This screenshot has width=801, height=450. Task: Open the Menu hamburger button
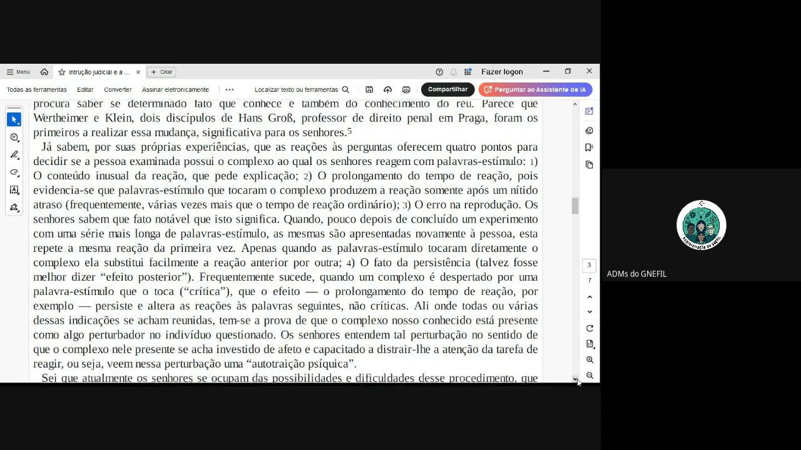click(18, 72)
